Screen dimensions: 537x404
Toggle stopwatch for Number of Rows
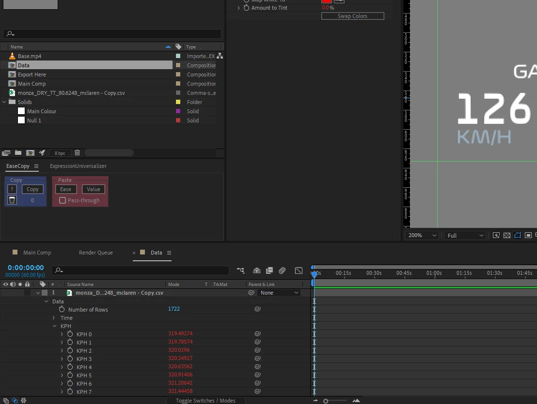(x=62, y=309)
